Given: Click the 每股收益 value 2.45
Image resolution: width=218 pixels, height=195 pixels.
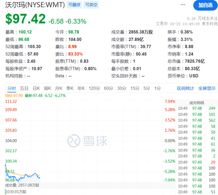Looking at the screenshot, I should 31,61.
